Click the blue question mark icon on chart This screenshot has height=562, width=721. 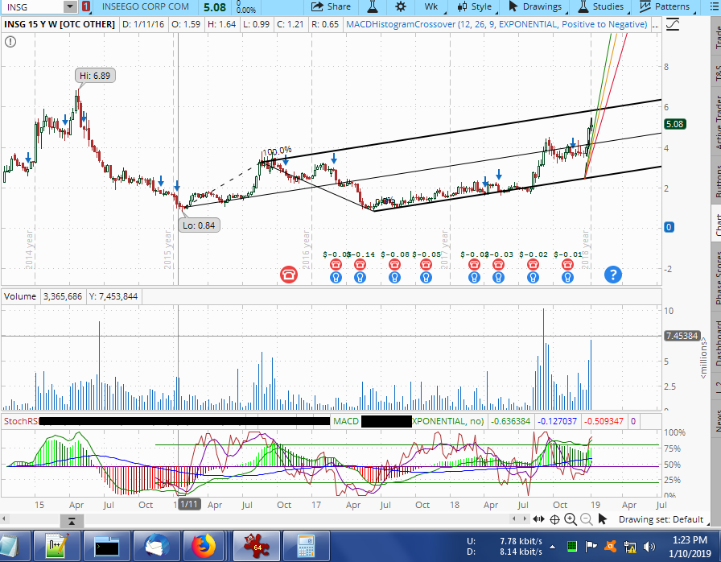click(x=612, y=275)
